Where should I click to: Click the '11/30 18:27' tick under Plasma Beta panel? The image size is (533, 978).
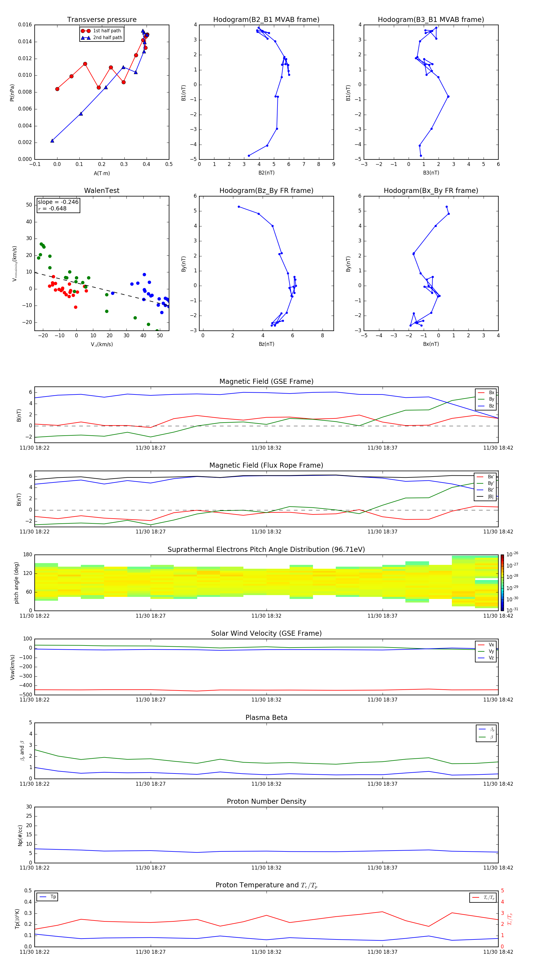coord(151,784)
